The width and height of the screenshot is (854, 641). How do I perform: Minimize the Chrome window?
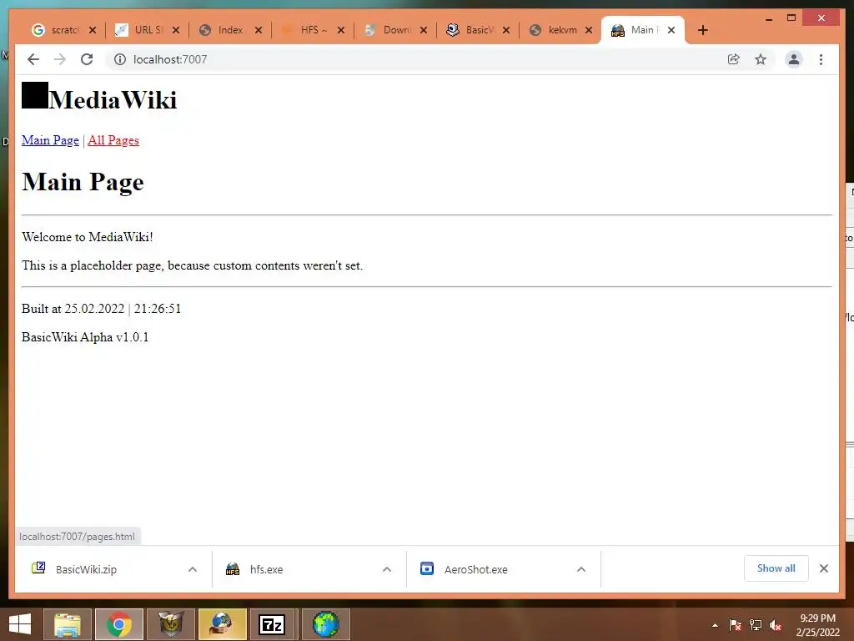tap(768, 18)
